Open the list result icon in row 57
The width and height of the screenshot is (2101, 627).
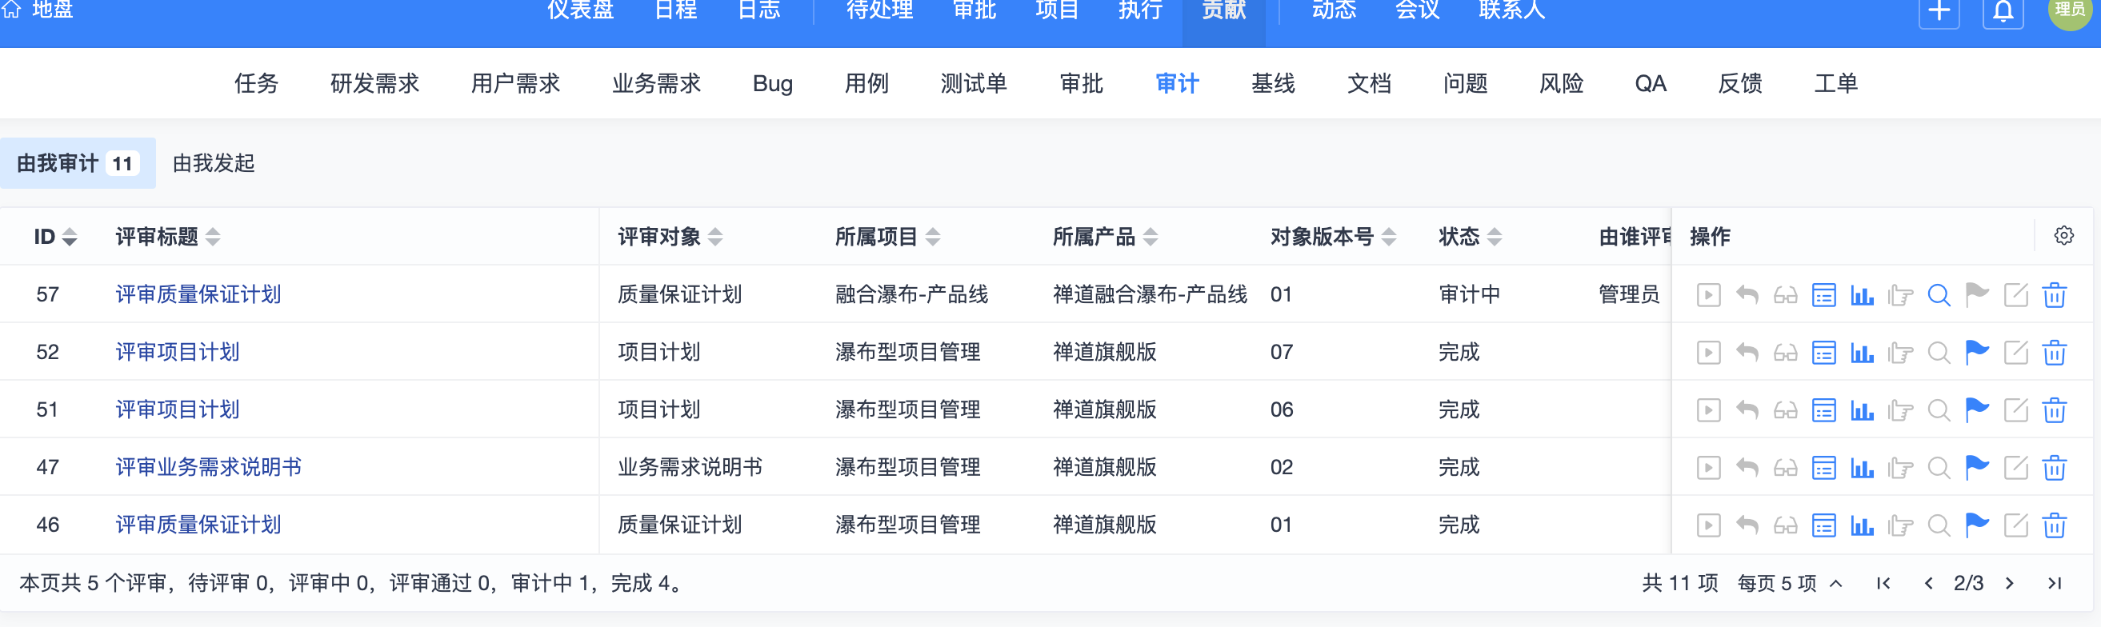[1823, 294]
